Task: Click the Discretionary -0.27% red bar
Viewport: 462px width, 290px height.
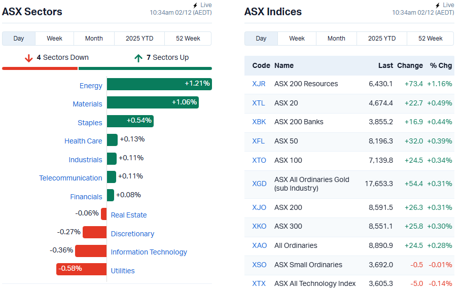Action: (x=94, y=232)
